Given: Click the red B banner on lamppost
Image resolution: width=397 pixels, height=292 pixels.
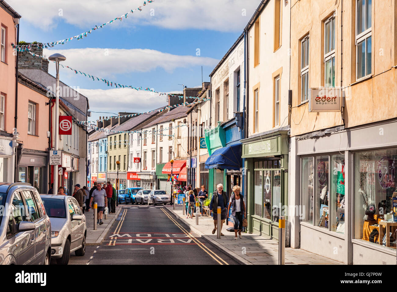Looking at the screenshot, I should tap(65, 125).
